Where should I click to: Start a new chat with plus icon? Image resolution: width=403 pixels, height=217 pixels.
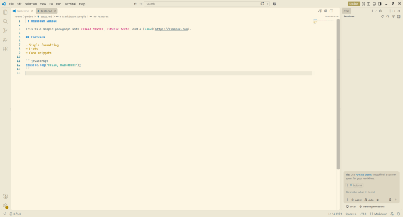point(372,11)
